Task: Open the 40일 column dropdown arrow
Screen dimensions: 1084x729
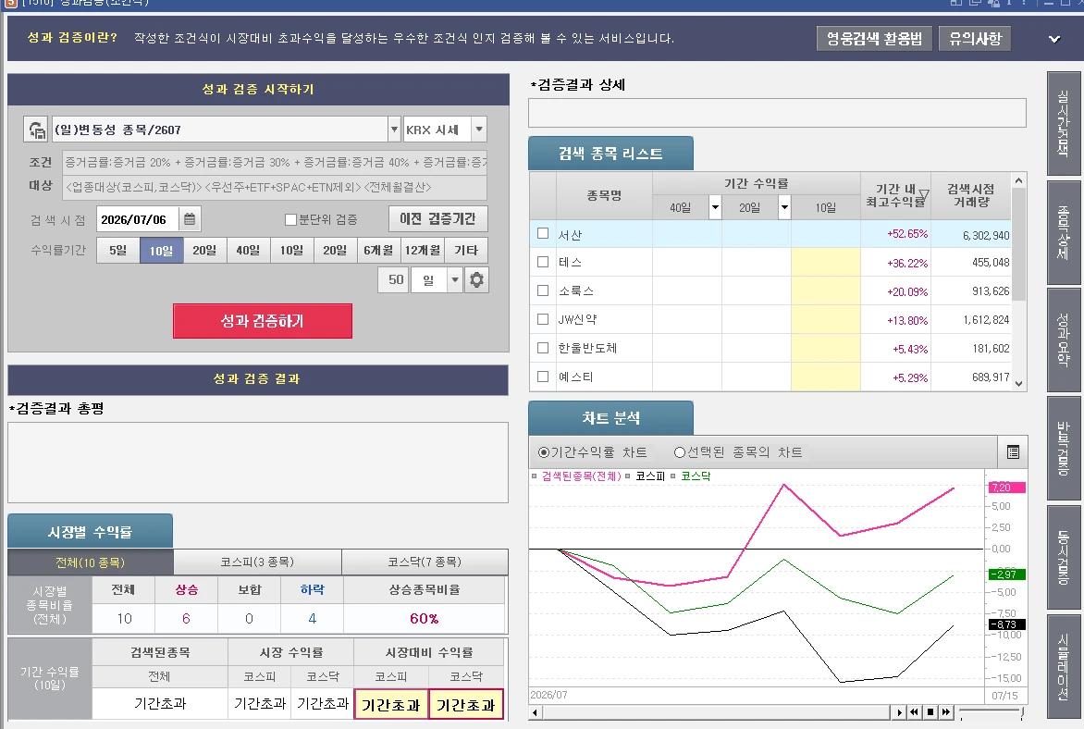Action: tap(715, 207)
